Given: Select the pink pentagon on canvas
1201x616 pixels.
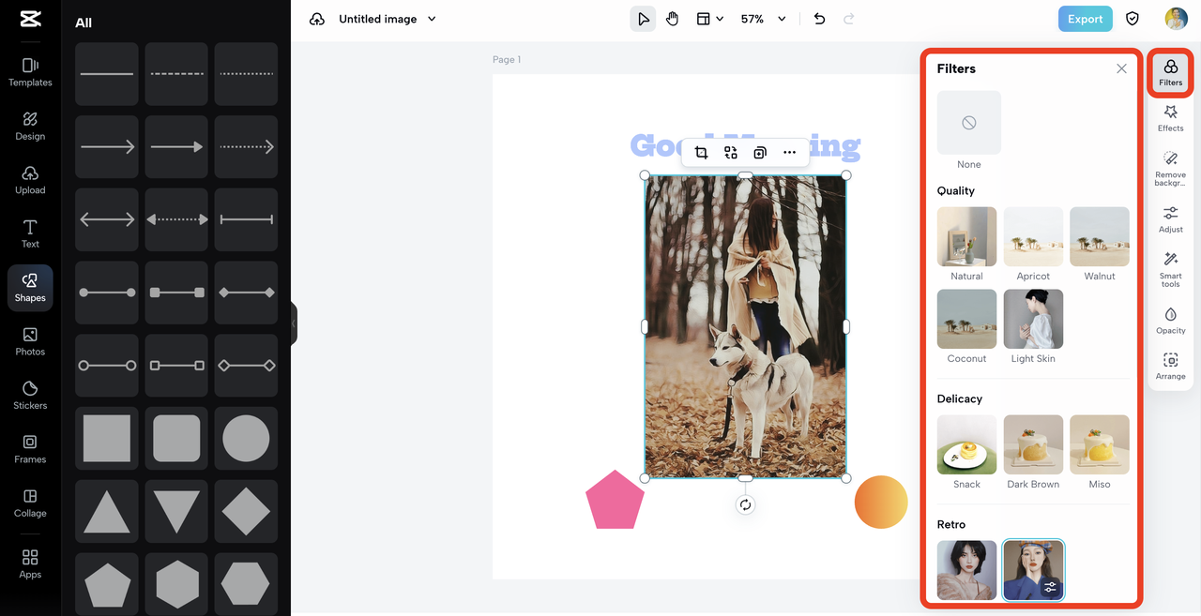Looking at the screenshot, I should (x=615, y=502).
